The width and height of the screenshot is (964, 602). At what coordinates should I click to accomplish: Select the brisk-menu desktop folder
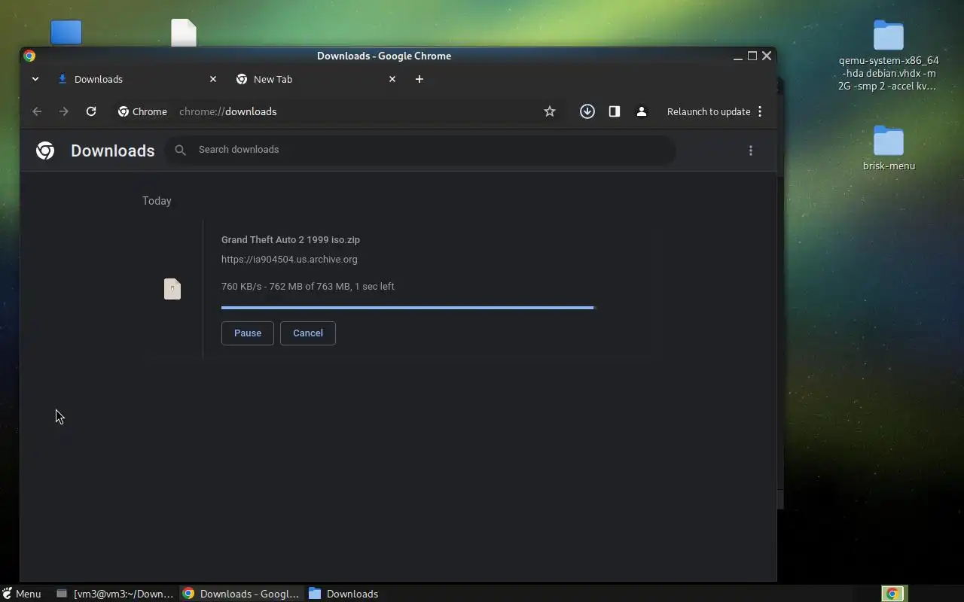tap(889, 149)
